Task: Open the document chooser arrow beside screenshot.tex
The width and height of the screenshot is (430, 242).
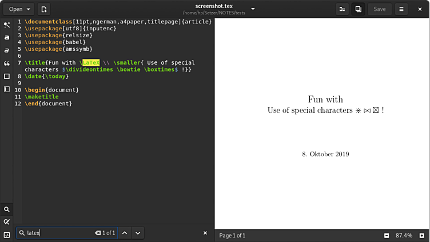Action: point(253,9)
